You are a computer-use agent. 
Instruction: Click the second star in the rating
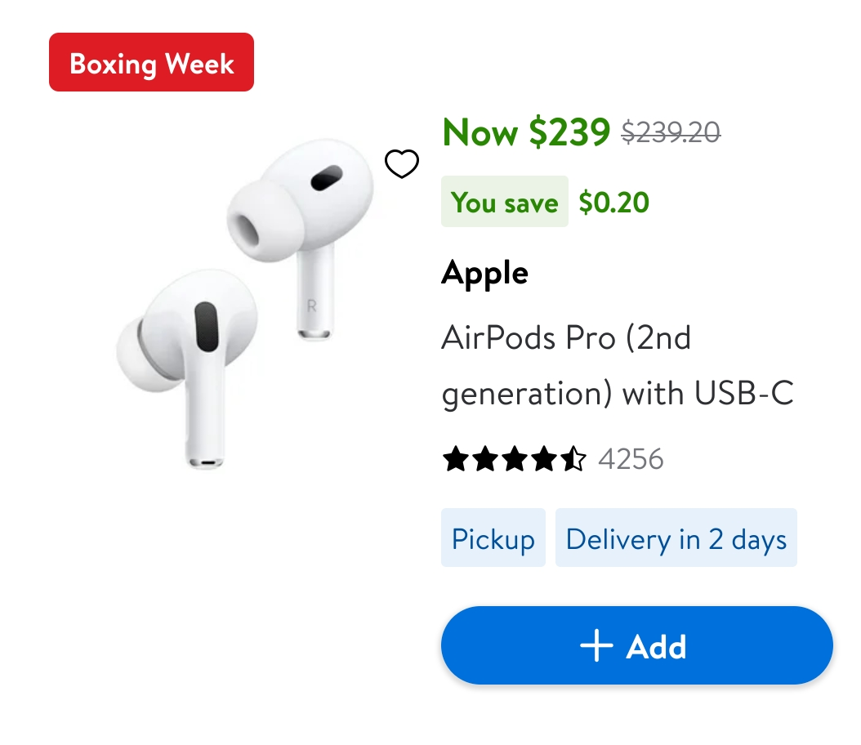coord(485,459)
